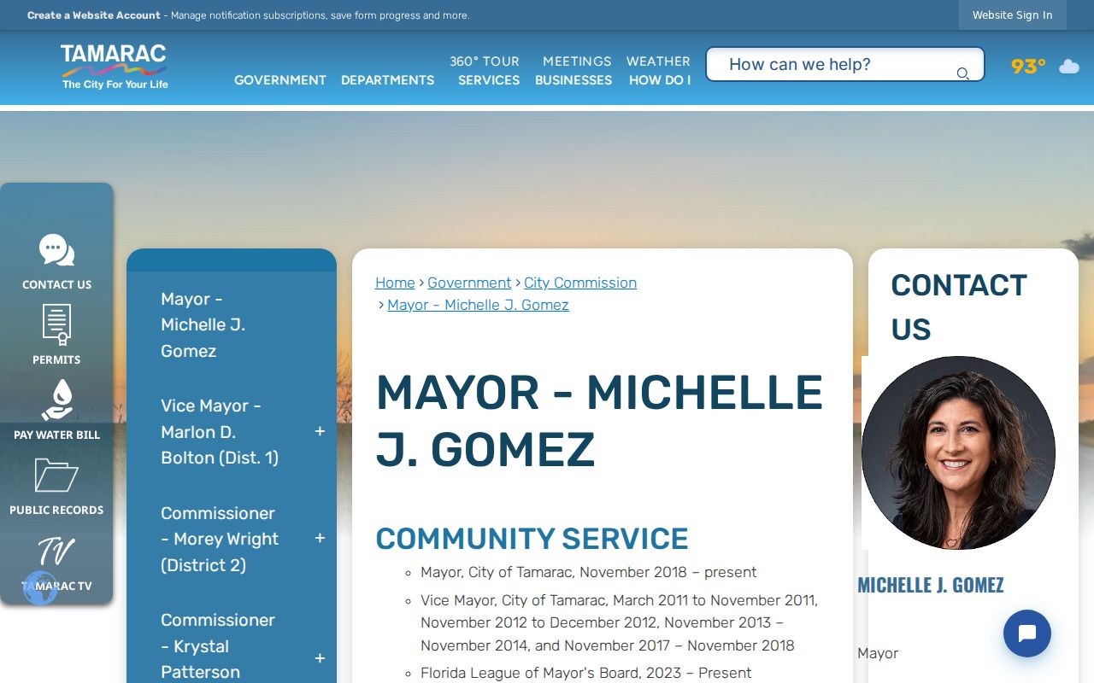Select 360° Tour in header
This screenshot has width=1094, height=683.
click(485, 61)
